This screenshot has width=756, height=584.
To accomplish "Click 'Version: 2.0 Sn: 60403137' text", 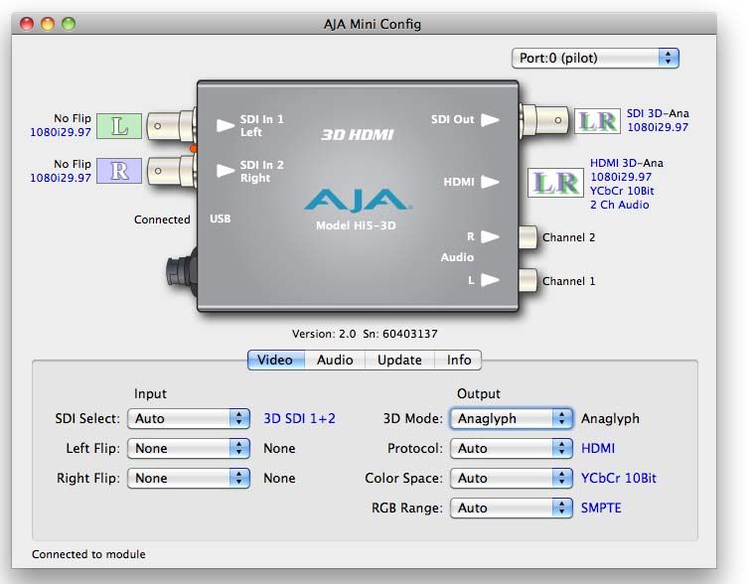I will click(365, 334).
